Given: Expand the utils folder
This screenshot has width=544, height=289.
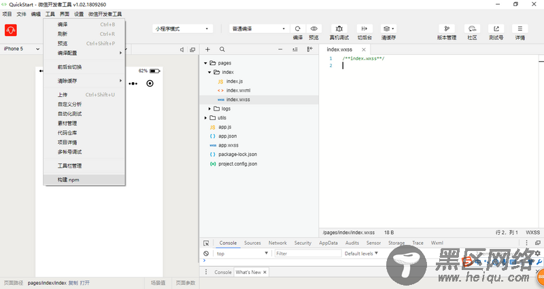Looking at the screenshot, I should [x=205, y=117].
